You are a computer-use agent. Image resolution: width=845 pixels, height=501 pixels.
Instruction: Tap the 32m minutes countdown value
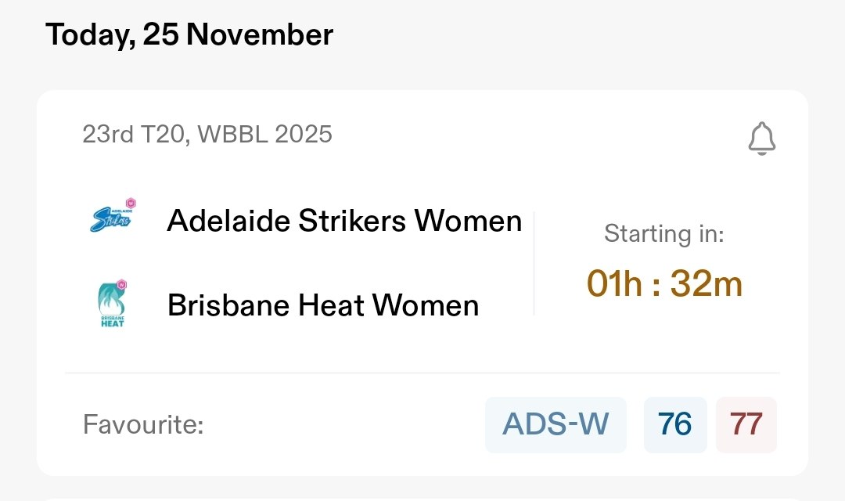tap(706, 284)
